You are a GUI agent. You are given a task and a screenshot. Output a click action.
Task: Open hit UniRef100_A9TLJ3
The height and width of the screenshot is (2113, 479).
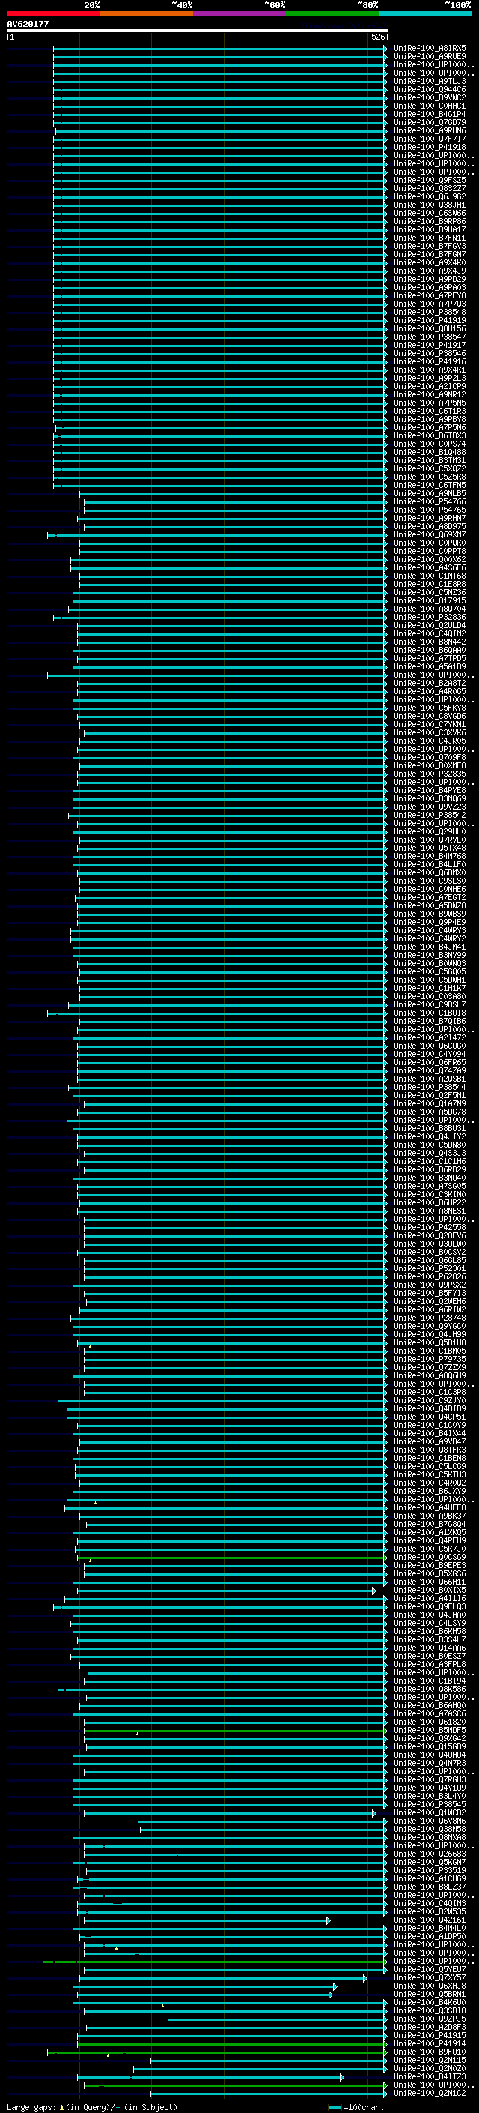point(430,81)
